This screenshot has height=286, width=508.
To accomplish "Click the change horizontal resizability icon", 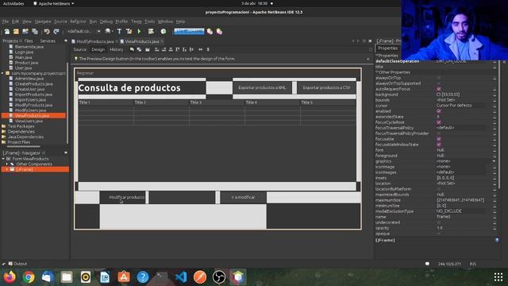I will [201, 49].
